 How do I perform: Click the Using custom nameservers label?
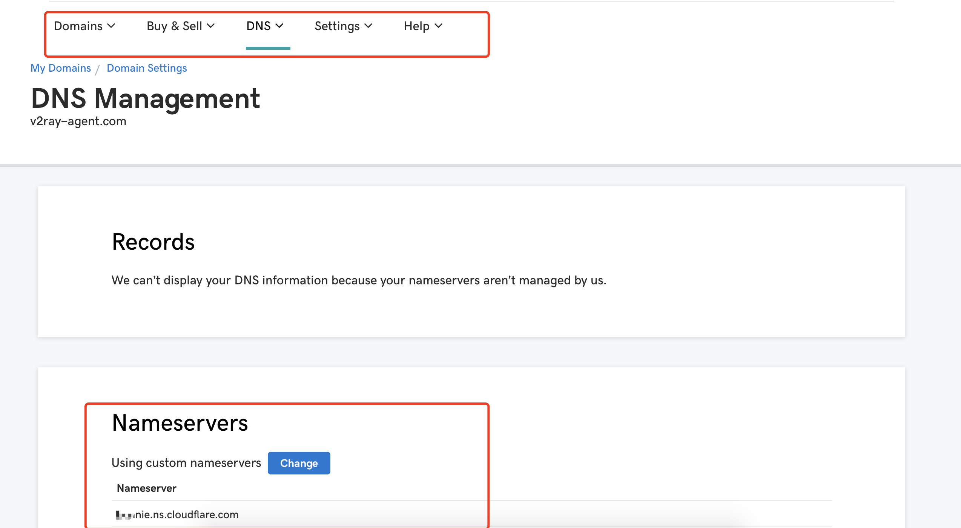pyautogui.click(x=186, y=463)
